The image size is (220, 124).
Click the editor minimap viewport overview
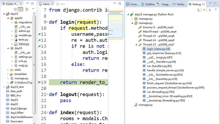pos(115,26)
